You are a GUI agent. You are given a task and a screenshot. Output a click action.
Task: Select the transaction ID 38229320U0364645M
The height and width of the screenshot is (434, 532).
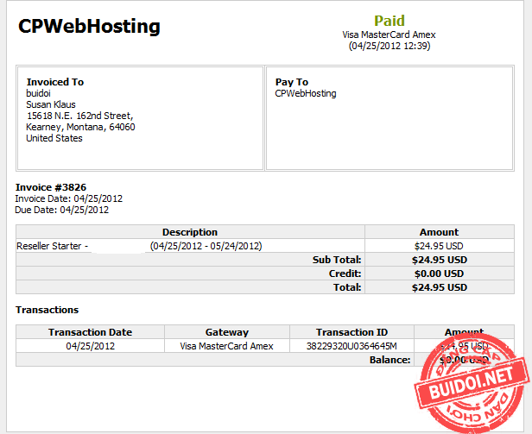351,346
